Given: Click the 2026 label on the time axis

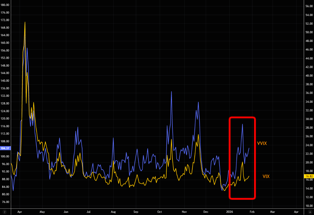Looking at the screenshot, I should pos(230,212).
